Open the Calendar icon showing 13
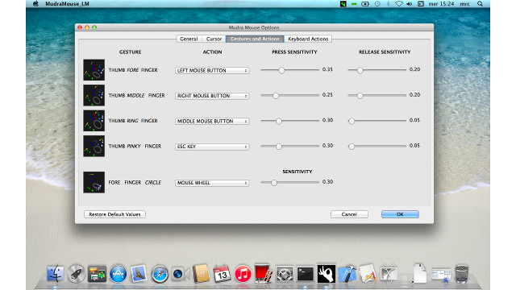This screenshot has width=516, height=290. pos(223,274)
